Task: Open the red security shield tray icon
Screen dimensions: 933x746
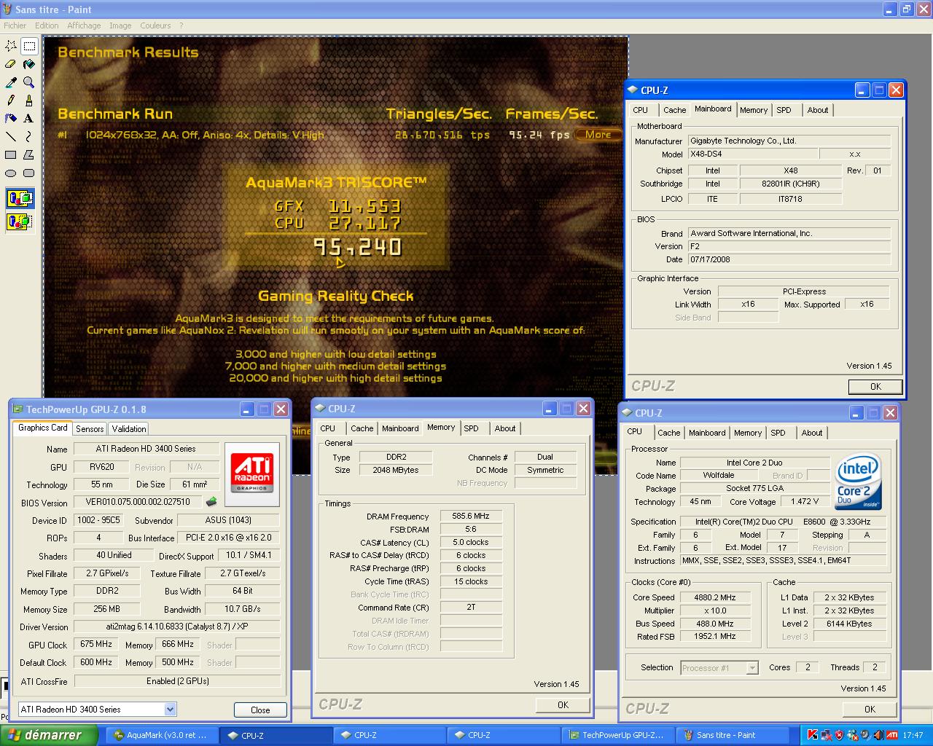Action: 839,735
